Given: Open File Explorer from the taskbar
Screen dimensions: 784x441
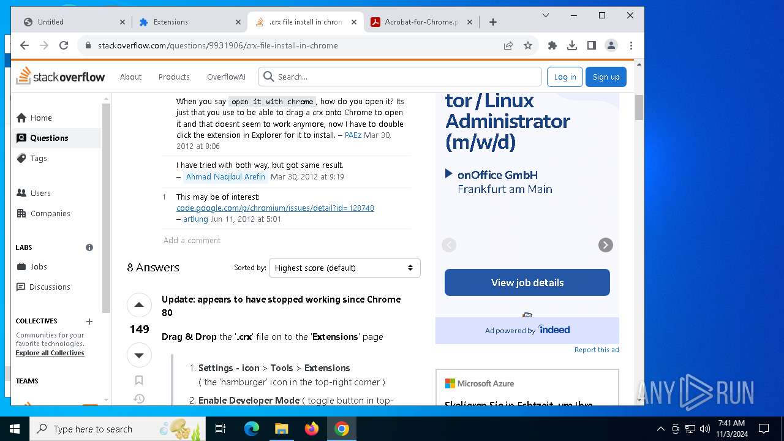Looking at the screenshot, I should [281, 429].
